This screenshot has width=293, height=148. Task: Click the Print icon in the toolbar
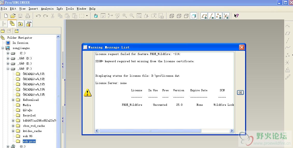point(28,16)
